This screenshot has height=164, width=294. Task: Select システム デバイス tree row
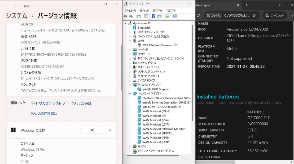(x=147, y=63)
